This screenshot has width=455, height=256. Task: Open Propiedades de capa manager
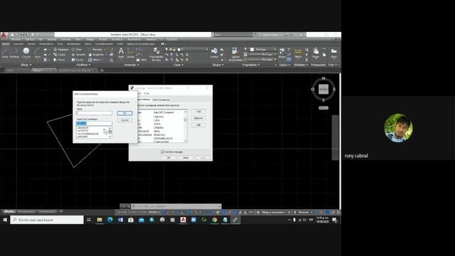(x=156, y=55)
